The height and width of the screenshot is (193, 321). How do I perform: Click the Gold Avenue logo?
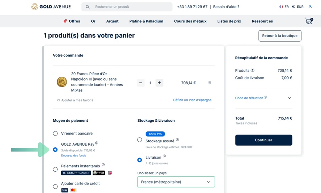tap(51, 7)
